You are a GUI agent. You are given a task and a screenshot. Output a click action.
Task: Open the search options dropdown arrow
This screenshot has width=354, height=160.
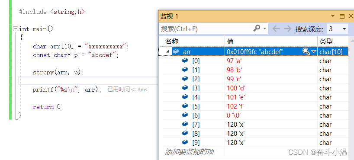coord(264,29)
